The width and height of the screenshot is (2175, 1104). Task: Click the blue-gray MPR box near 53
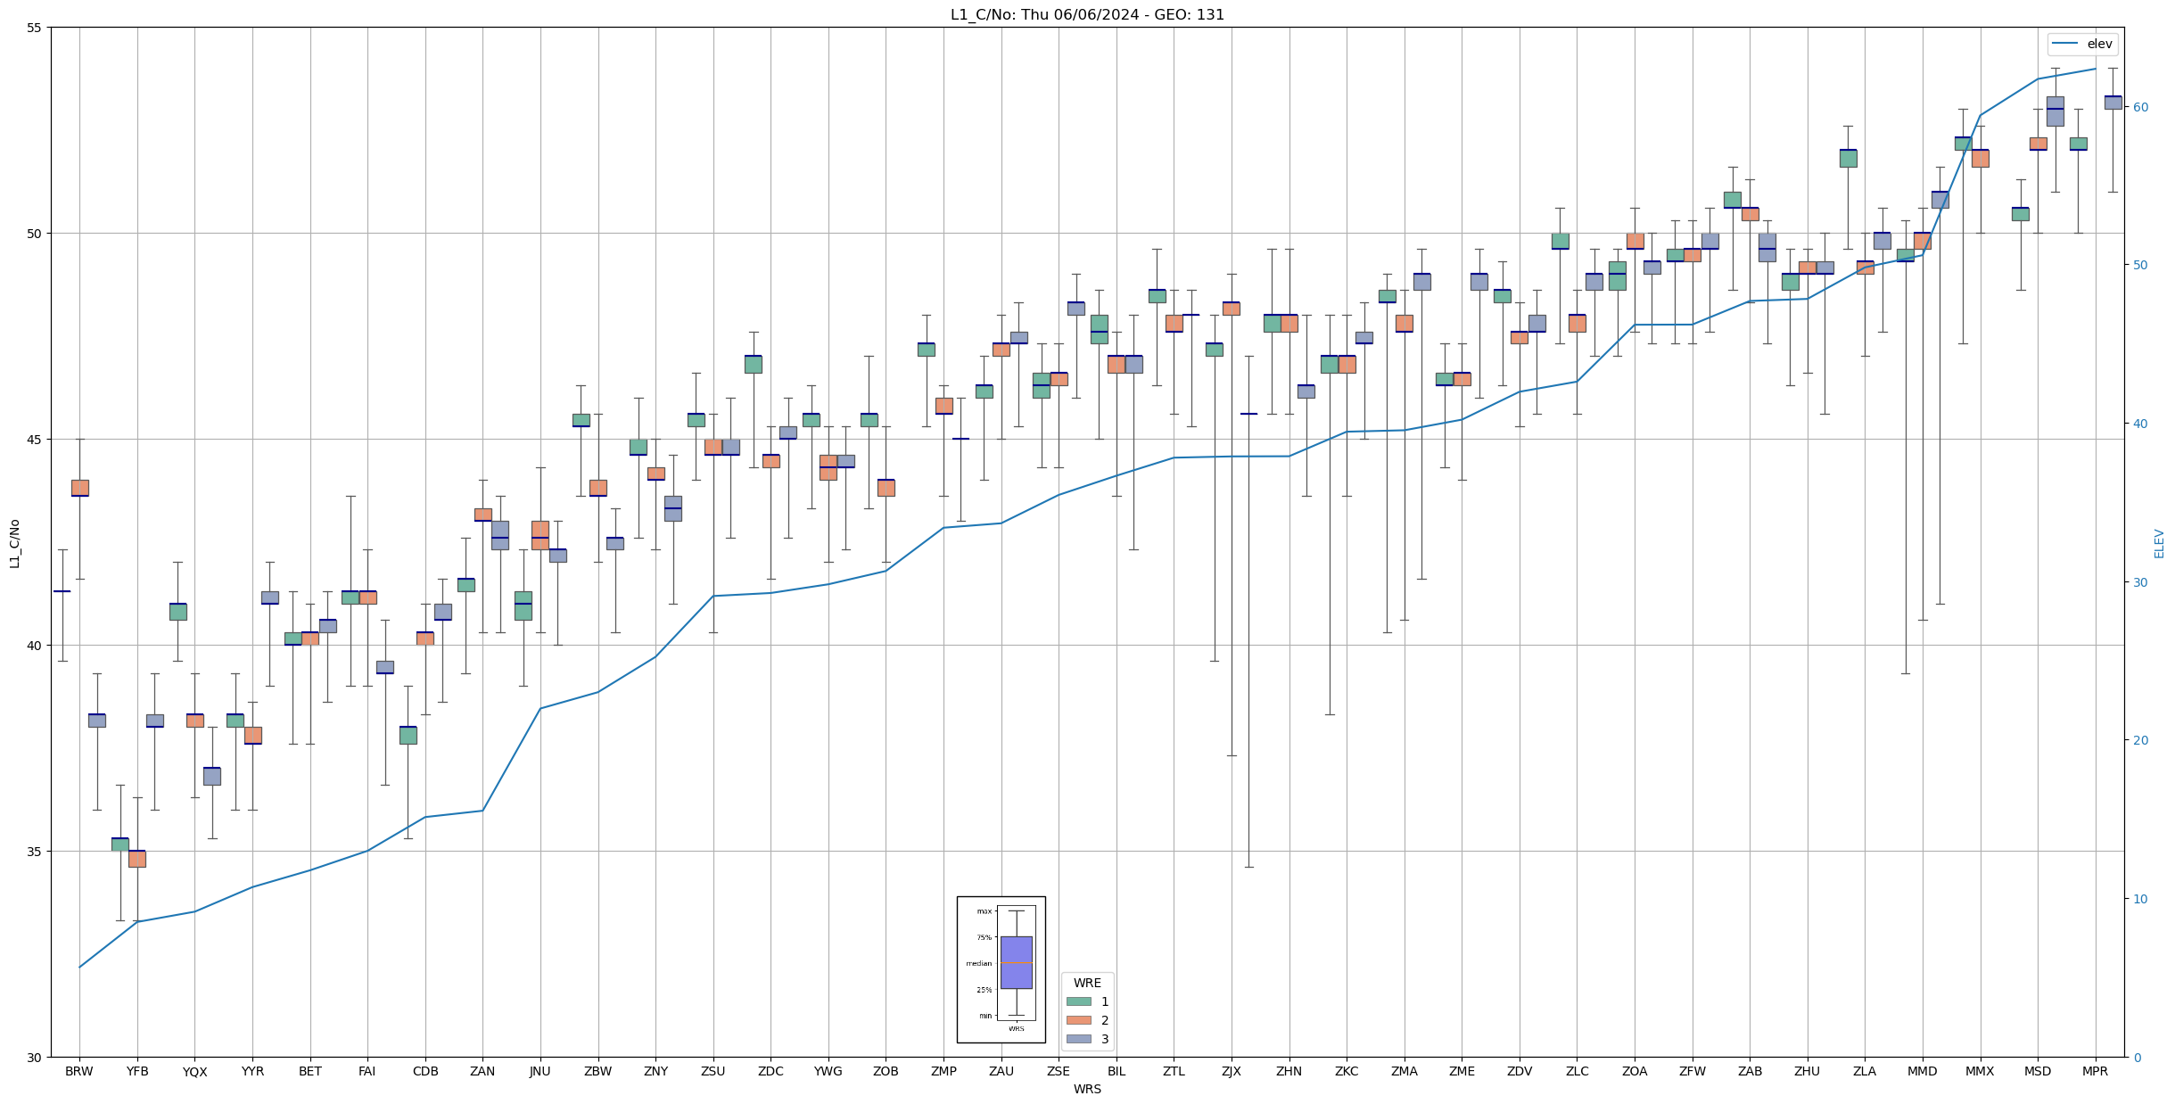coord(2113,103)
